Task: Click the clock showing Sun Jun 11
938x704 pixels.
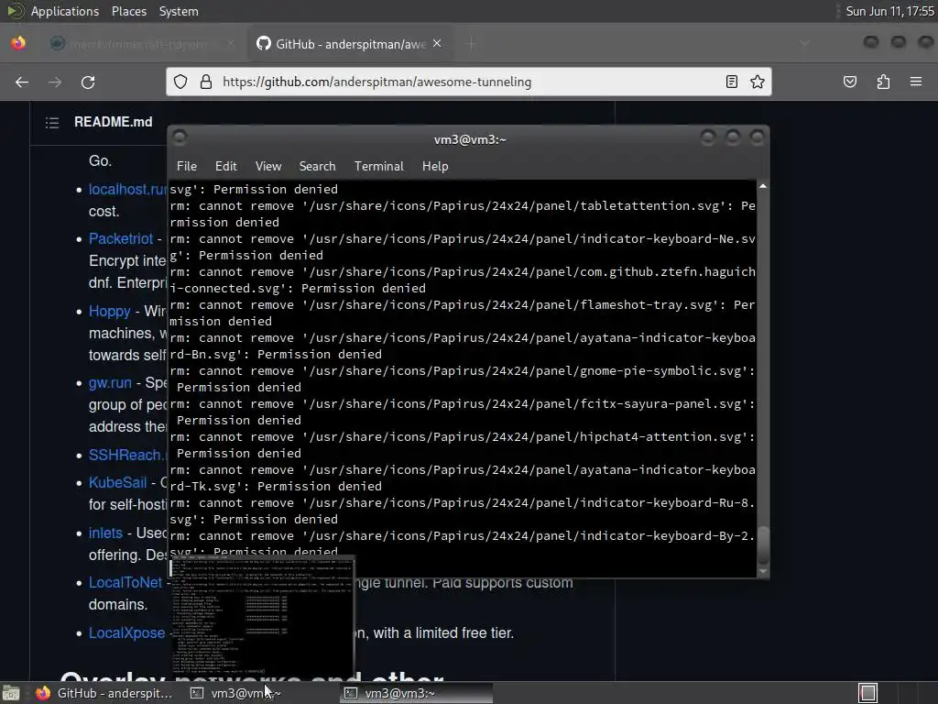Action: coord(889,11)
